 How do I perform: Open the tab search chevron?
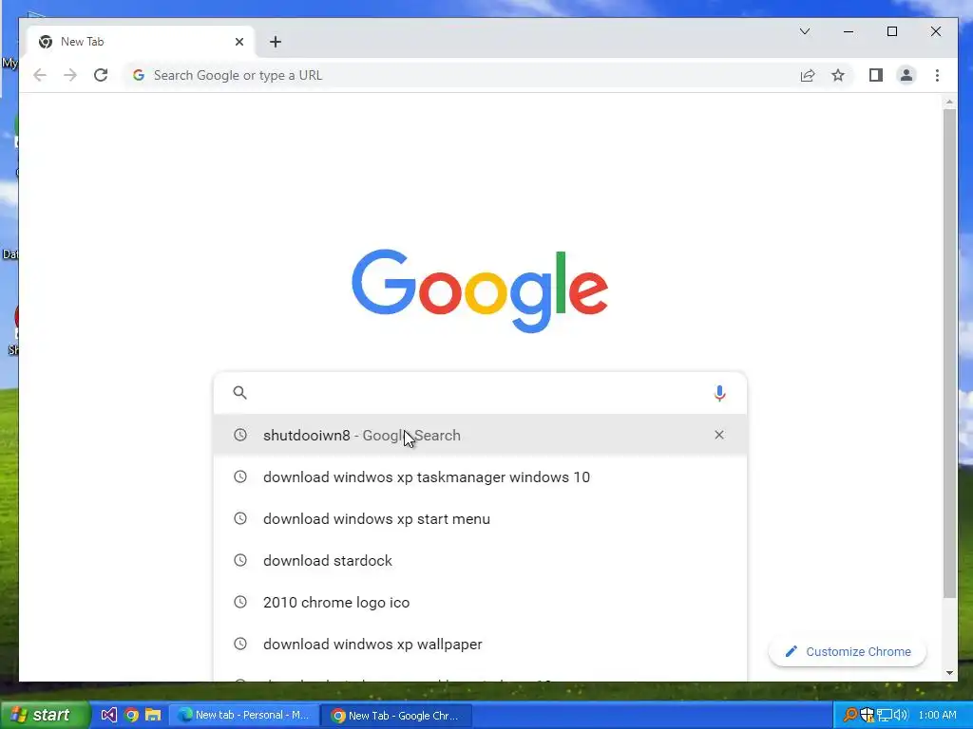click(805, 31)
